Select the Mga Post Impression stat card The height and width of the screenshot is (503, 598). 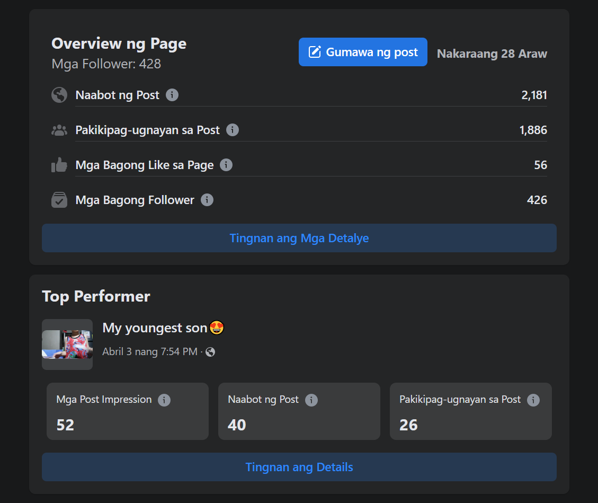pyautogui.click(x=128, y=411)
